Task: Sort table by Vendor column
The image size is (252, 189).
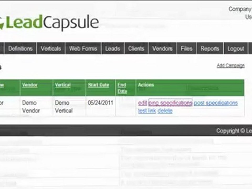Action: 30,85
